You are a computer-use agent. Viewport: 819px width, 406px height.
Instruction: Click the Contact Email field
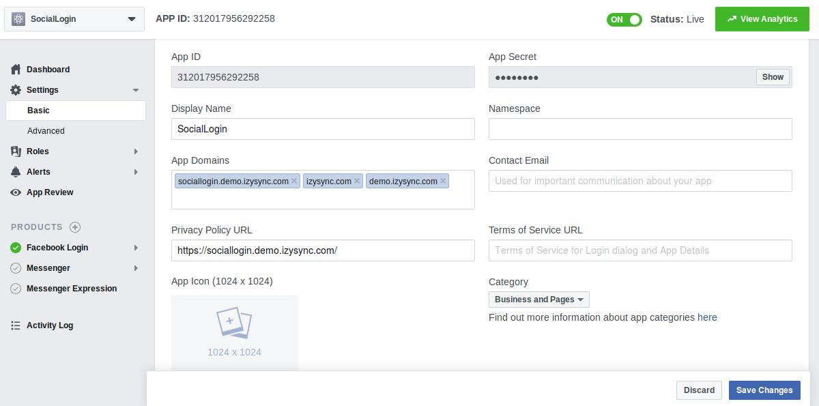click(x=640, y=181)
